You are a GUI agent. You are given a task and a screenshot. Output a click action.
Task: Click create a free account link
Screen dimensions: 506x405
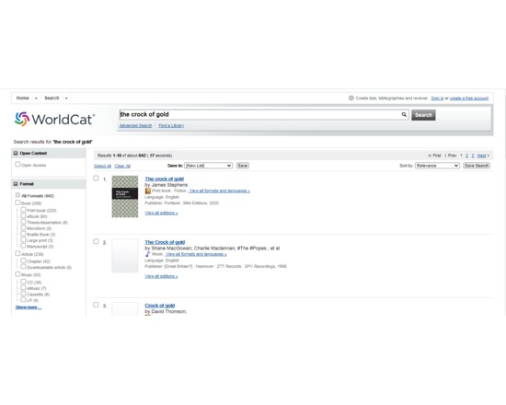click(x=469, y=98)
